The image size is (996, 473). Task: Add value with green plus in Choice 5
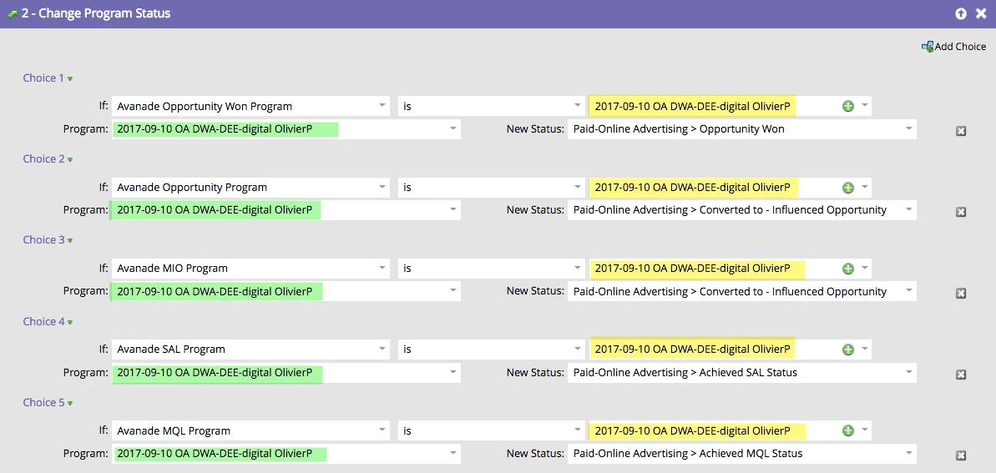click(848, 430)
